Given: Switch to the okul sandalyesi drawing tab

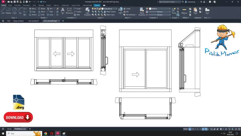Looking at the screenshot, I should (x=33, y=21).
